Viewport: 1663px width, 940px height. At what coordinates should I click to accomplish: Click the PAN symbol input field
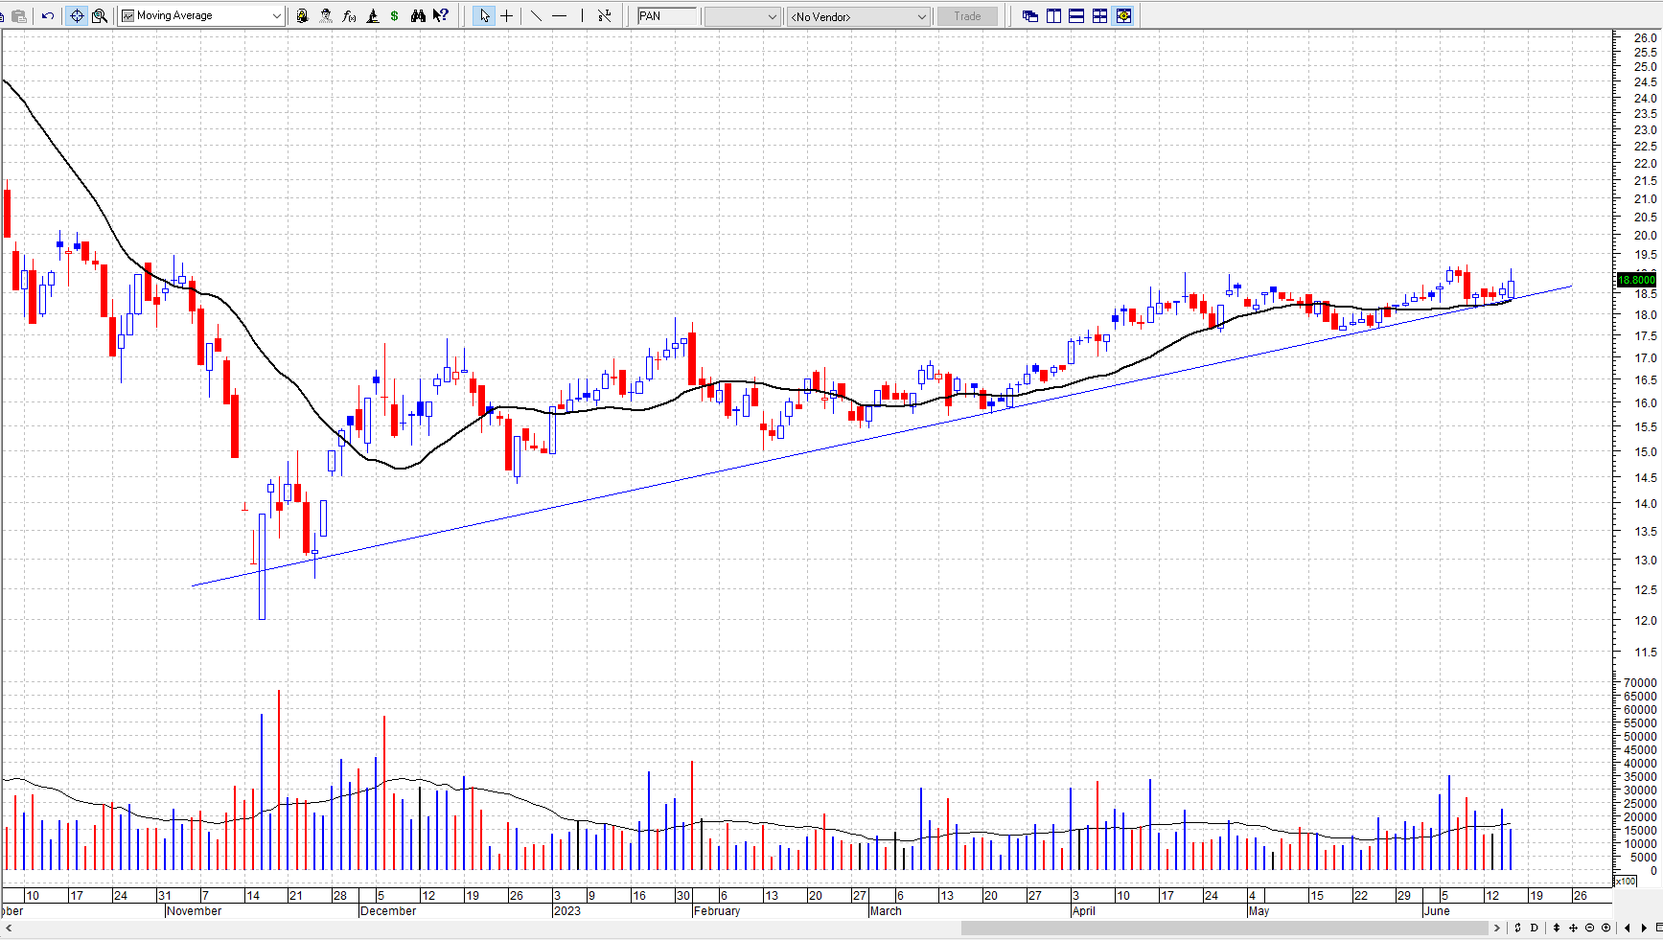667,16
